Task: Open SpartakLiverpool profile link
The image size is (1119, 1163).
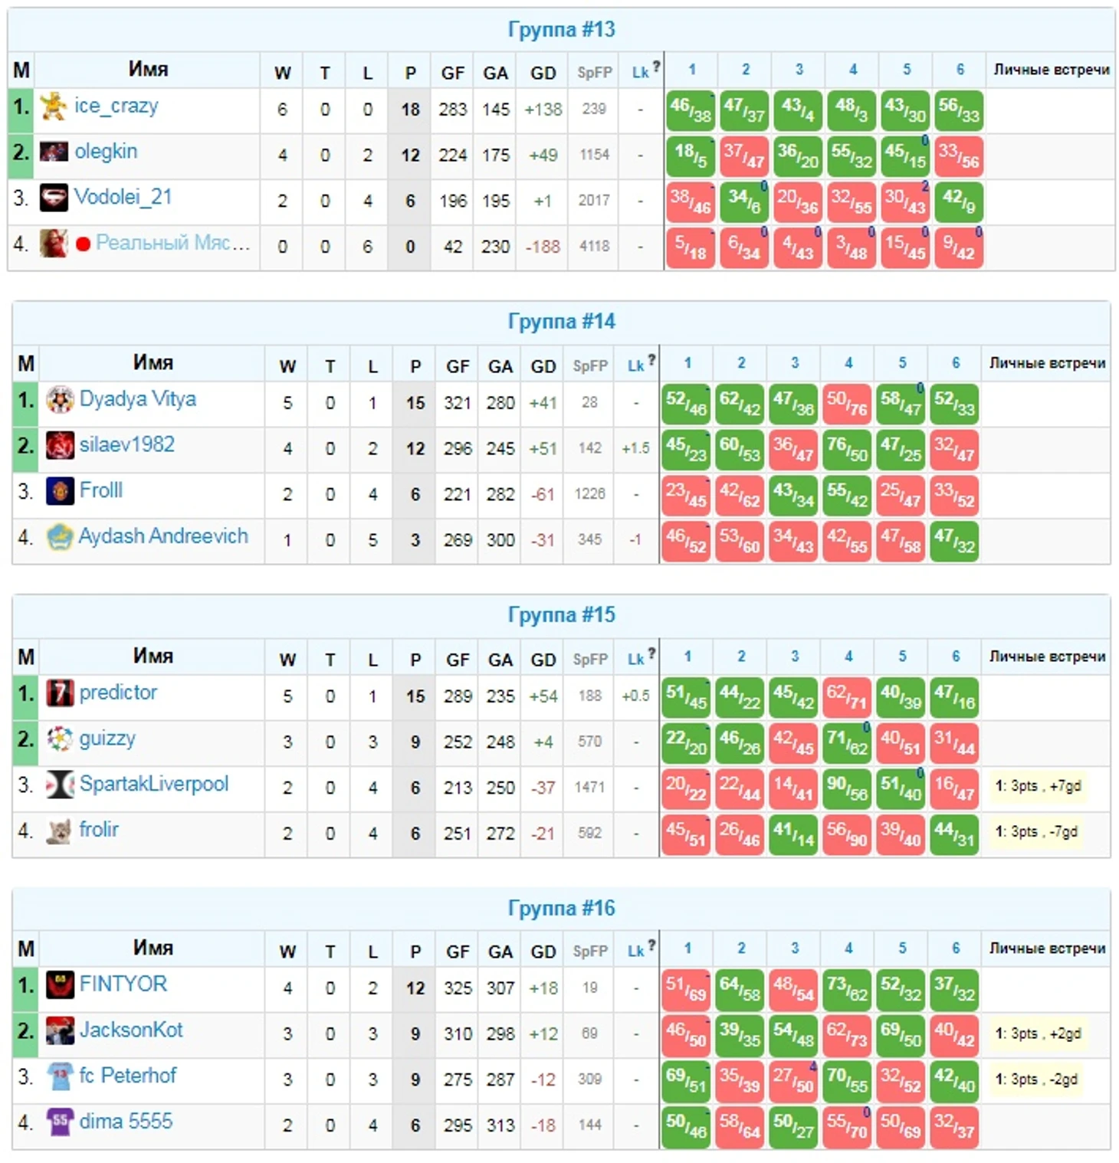Action: [x=154, y=784]
